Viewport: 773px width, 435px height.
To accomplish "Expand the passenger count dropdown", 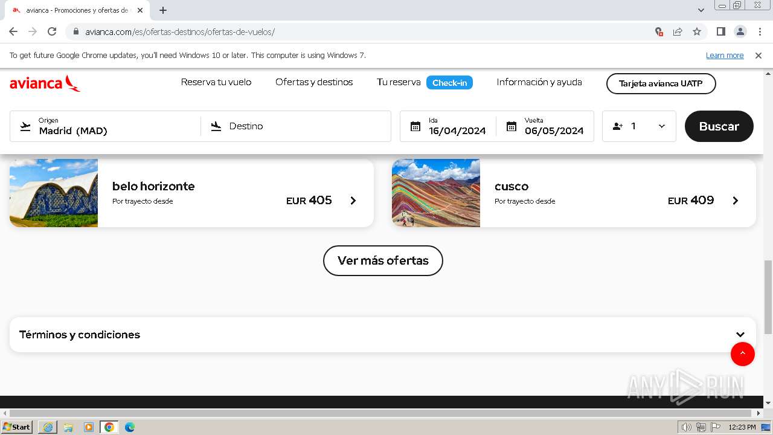I will pos(662,126).
